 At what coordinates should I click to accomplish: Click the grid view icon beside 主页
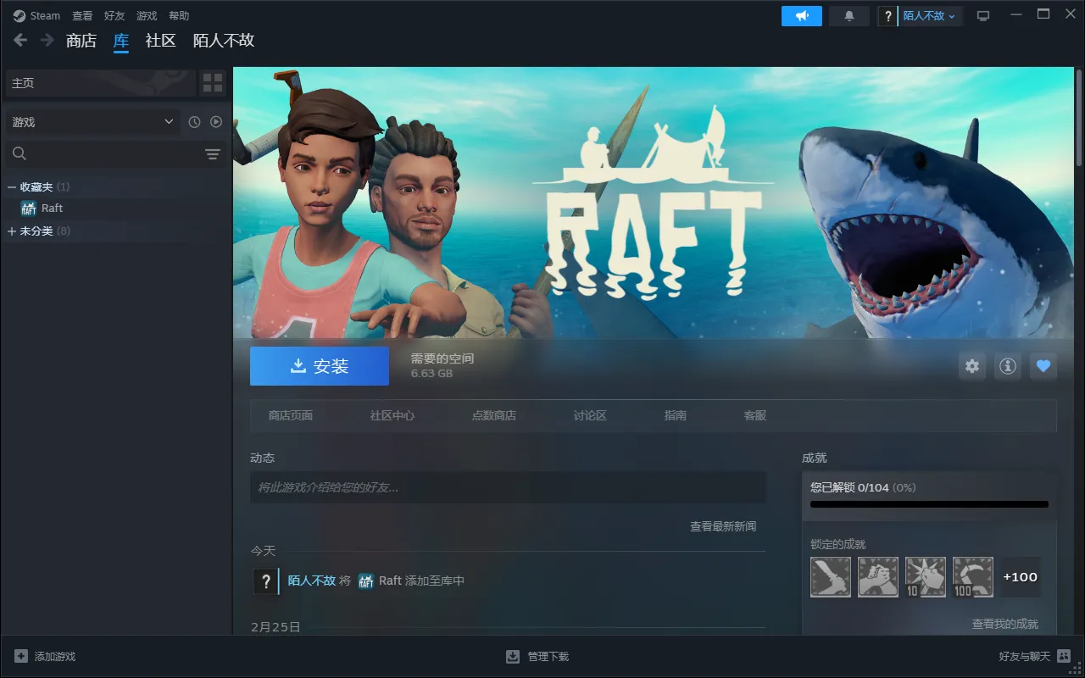click(x=213, y=83)
